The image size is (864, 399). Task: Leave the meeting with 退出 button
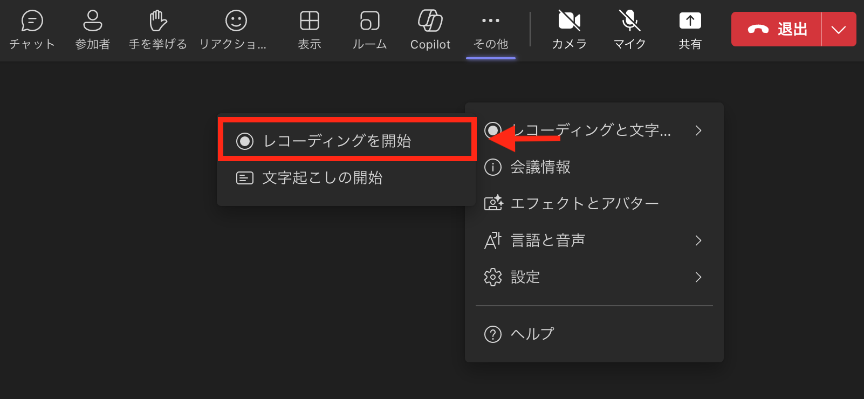click(777, 29)
